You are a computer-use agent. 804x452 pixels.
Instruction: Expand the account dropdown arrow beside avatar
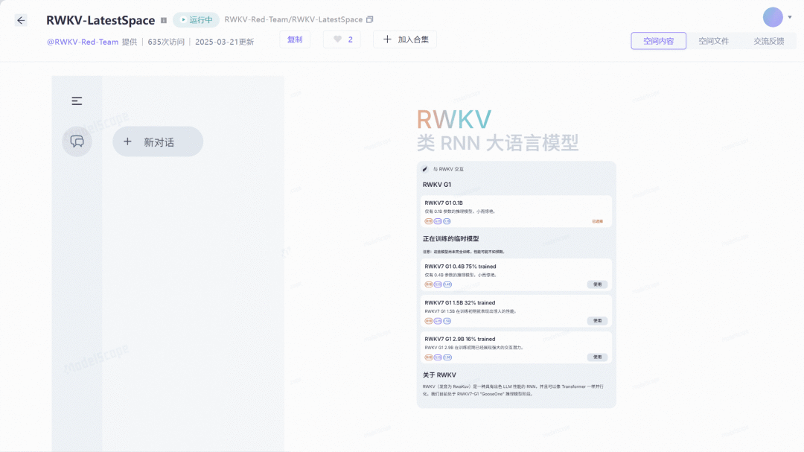790,17
